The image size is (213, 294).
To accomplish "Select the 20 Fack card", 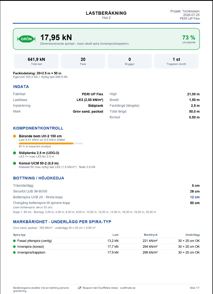I will click(83, 61).
